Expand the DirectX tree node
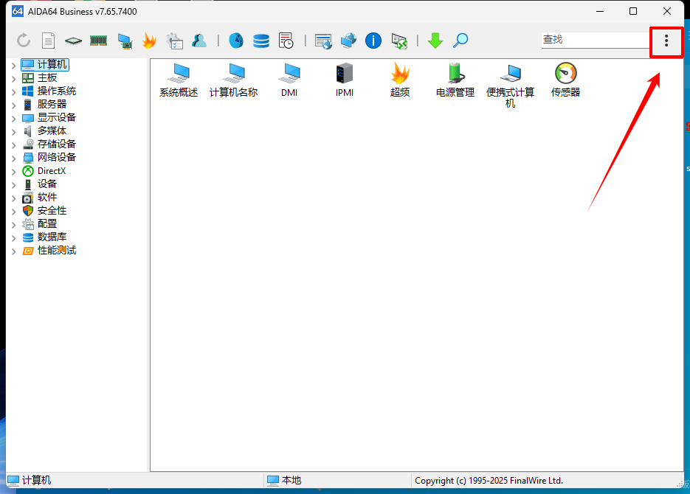 (x=13, y=171)
